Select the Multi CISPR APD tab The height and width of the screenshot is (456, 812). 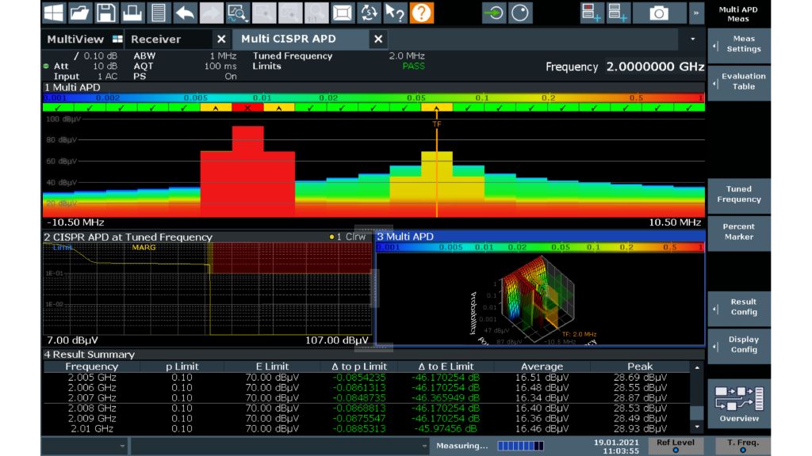coord(302,39)
